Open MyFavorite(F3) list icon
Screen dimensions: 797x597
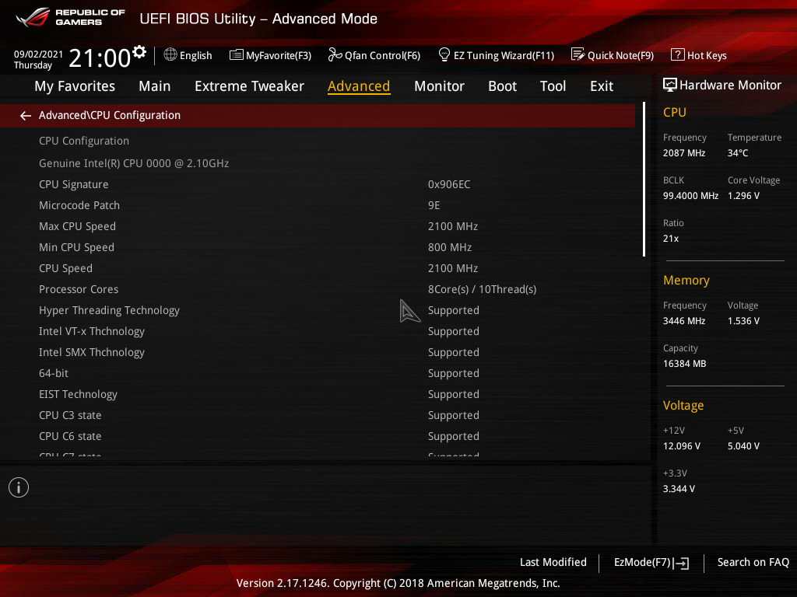(237, 55)
